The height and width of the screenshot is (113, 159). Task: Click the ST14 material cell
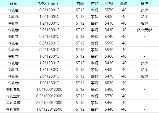coord(80,83)
